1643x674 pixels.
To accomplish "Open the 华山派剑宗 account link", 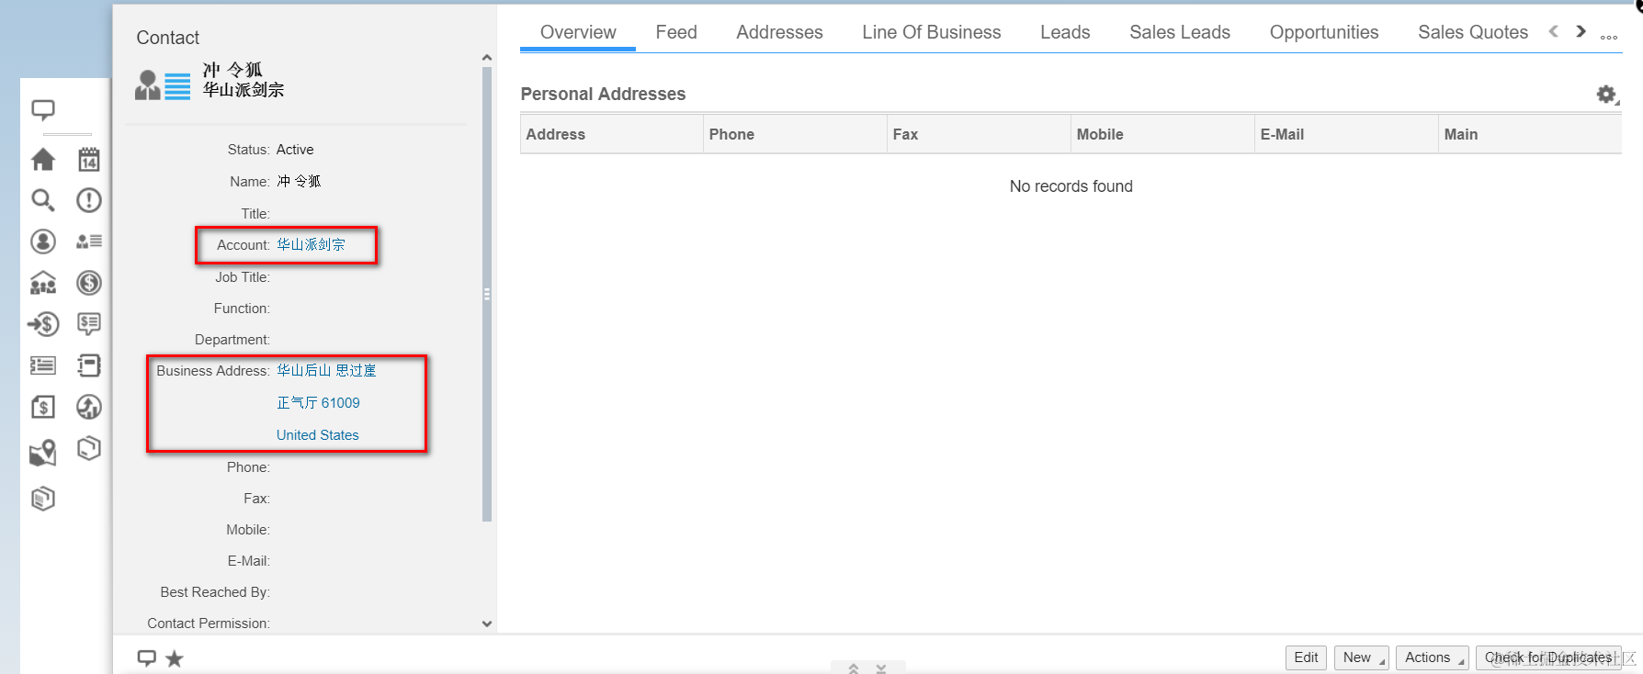I will click(312, 245).
